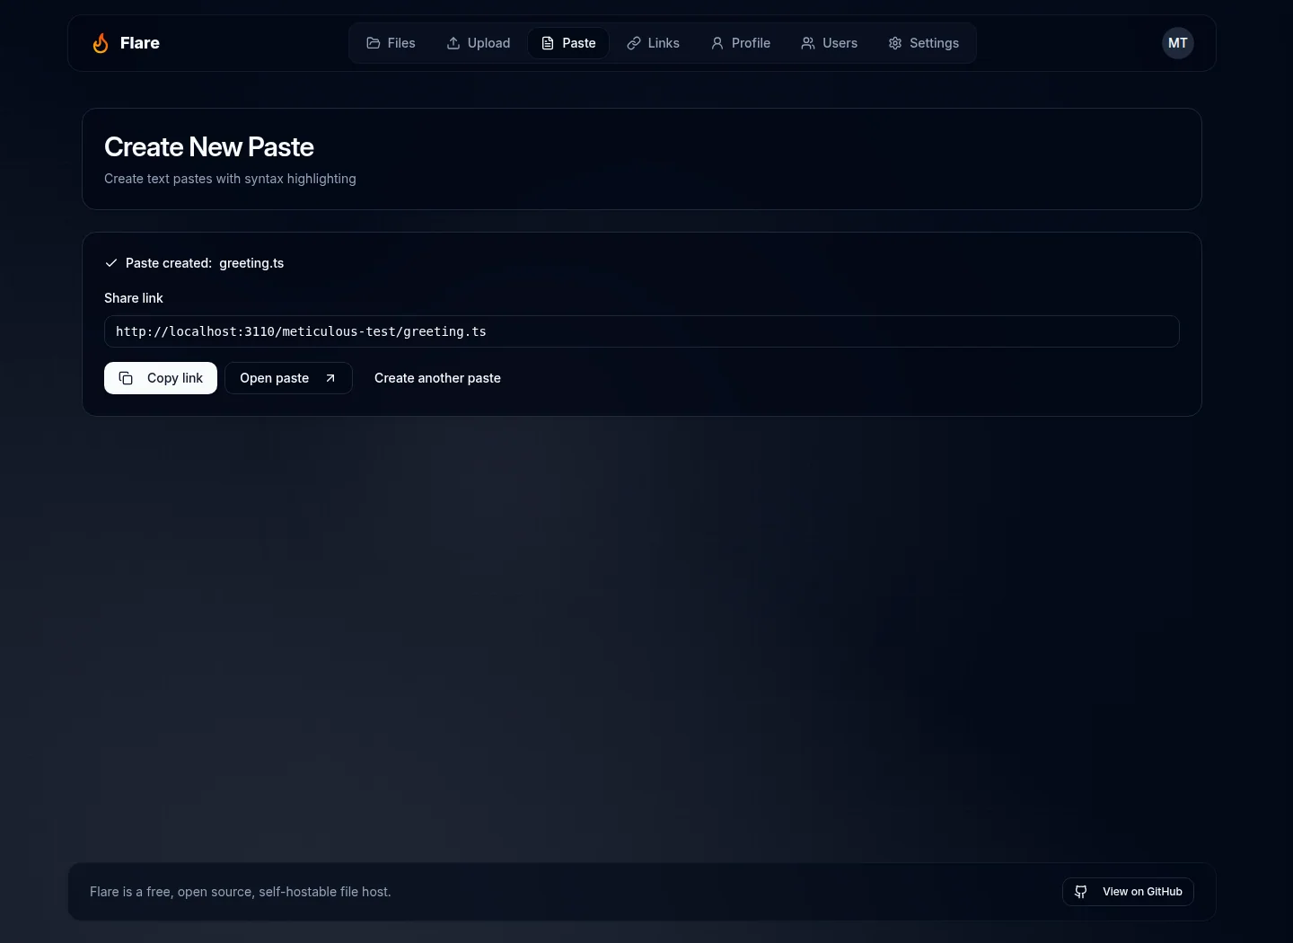Click the chain link icon beside Links

pos(634,43)
